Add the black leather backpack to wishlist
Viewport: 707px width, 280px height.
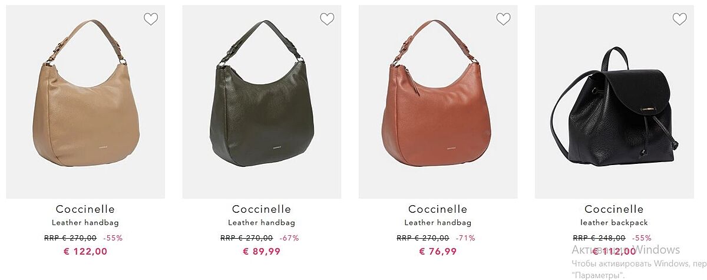coord(679,19)
